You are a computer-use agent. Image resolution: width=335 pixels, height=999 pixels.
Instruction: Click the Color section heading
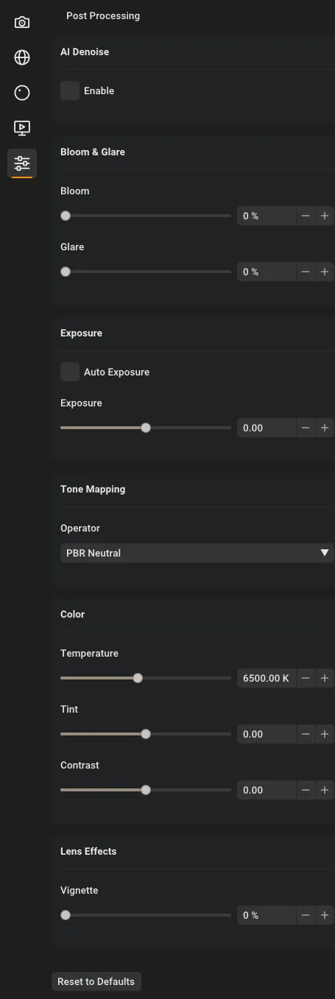click(x=72, y=614)
